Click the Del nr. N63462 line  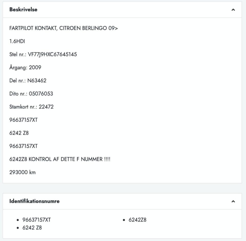28,80
